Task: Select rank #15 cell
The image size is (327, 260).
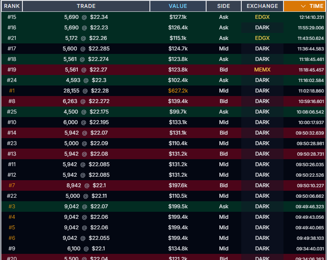Action: point(12,17)
